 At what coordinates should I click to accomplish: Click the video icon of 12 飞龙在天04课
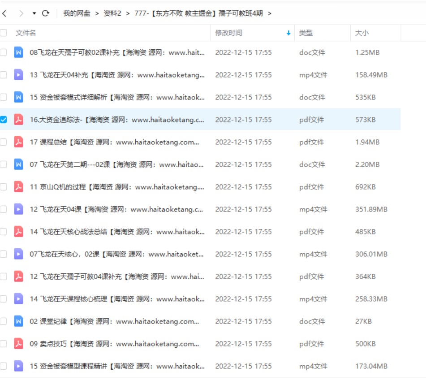(x=18, y=209)
